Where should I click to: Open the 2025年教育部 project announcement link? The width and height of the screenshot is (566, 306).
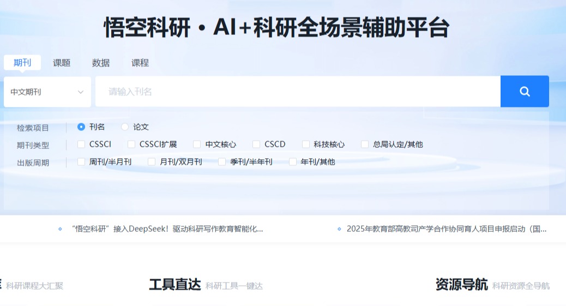click(446, 229)
